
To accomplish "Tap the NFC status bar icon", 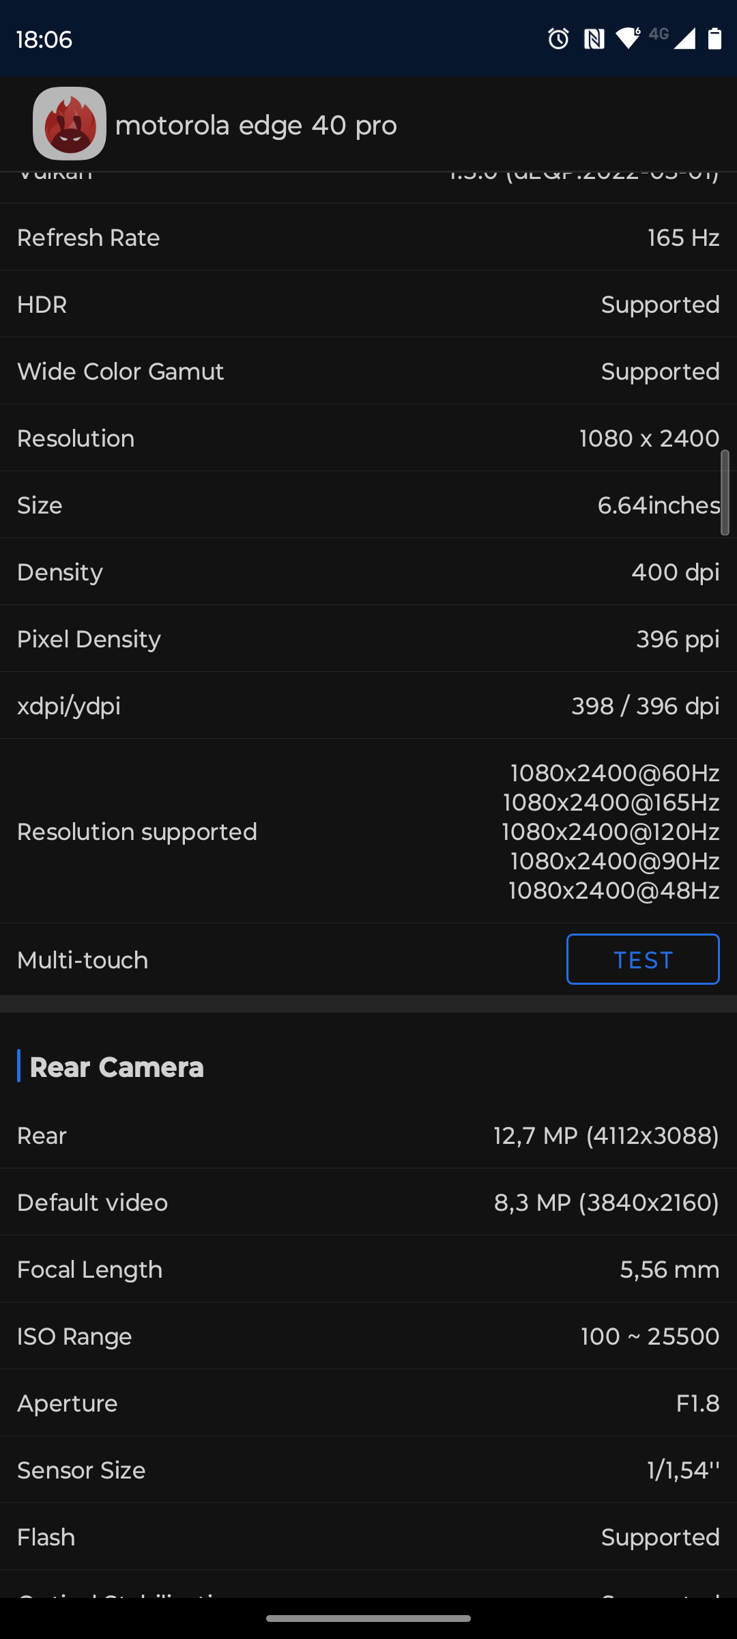I will click(x=594, y=39).
